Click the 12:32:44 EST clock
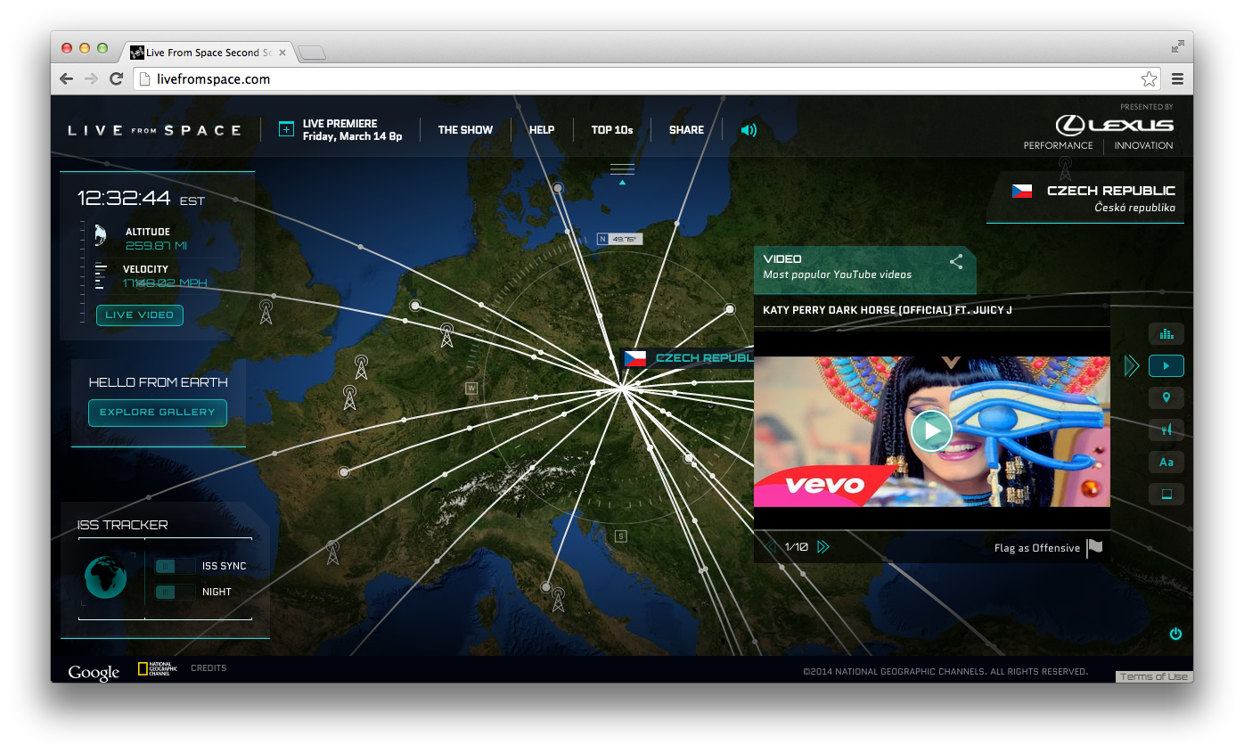Viewport: 1244px width, 753px height. click(x=141, y=199)
